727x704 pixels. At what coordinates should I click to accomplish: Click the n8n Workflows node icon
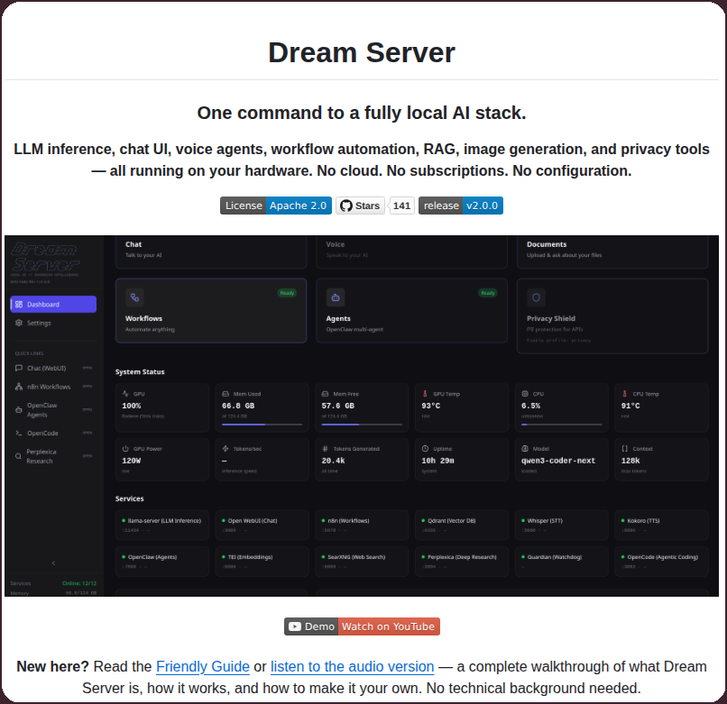(19, 387)
